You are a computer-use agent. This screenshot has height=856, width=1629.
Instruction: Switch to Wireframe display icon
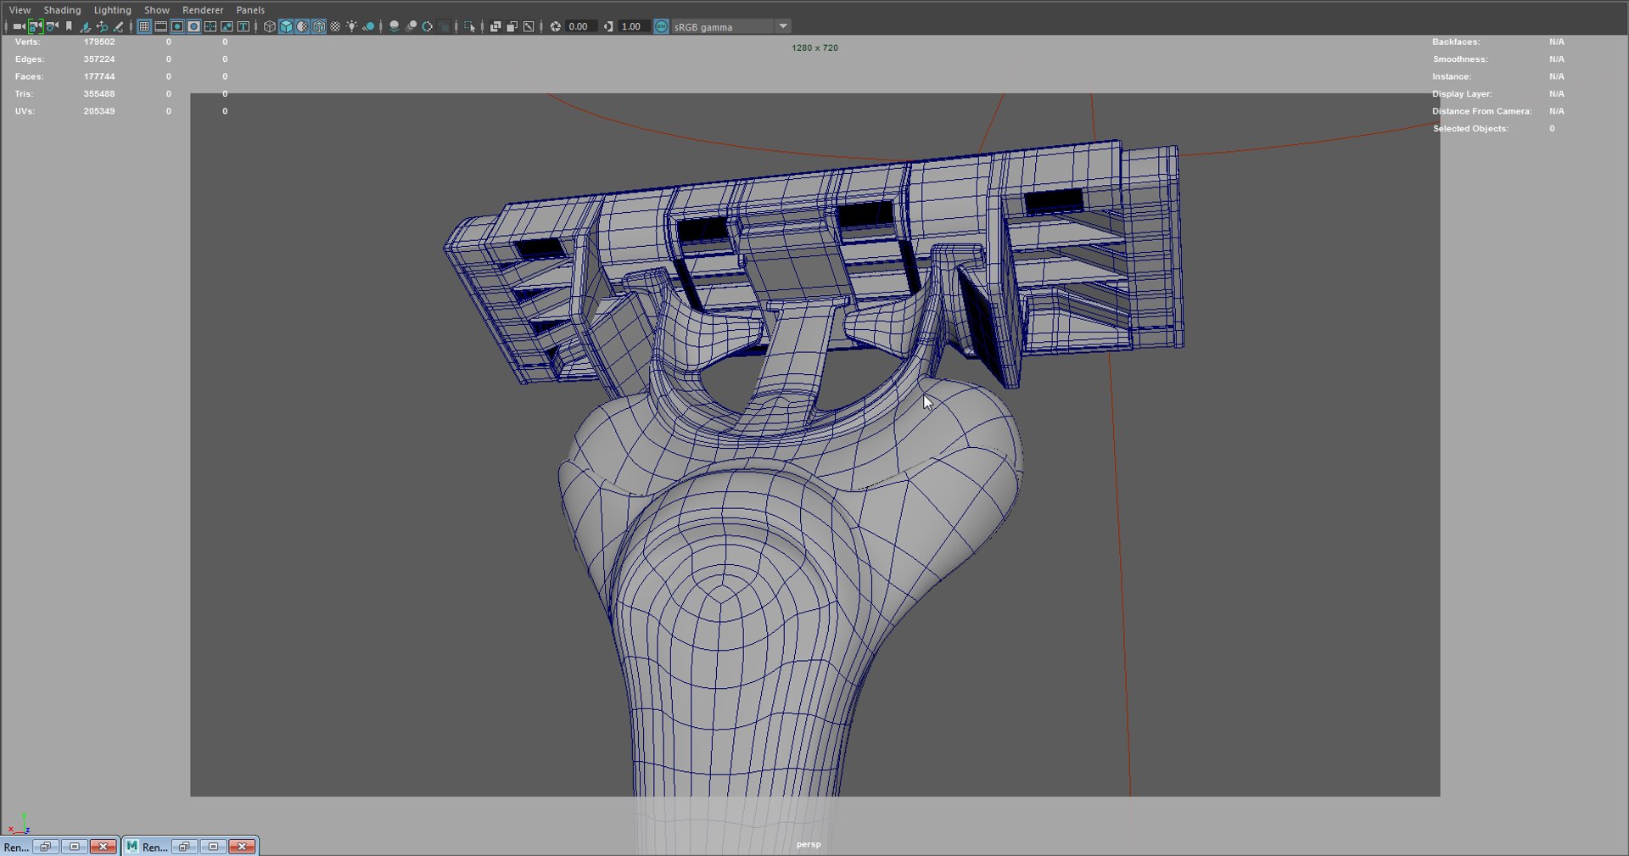pos(270,26)
